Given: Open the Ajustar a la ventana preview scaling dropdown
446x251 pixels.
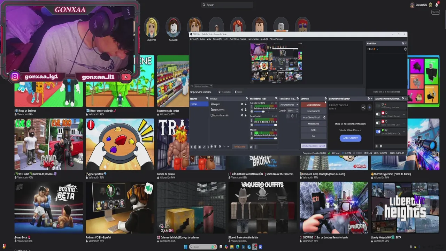Looking at the screenshot, I should pos(203,86).
